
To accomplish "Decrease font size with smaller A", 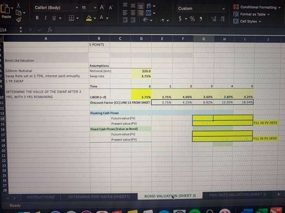I will tap(110, 7).
